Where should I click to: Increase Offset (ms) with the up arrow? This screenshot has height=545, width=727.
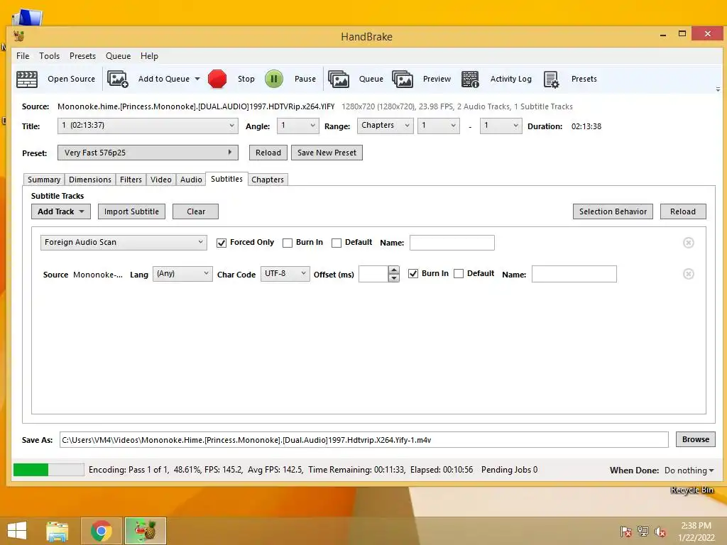click(393, 270)
